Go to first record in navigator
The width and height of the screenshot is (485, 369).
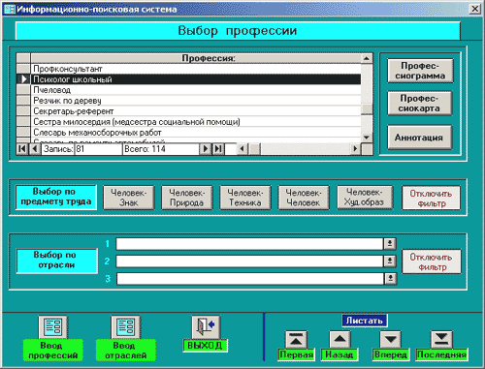(22, 149)
